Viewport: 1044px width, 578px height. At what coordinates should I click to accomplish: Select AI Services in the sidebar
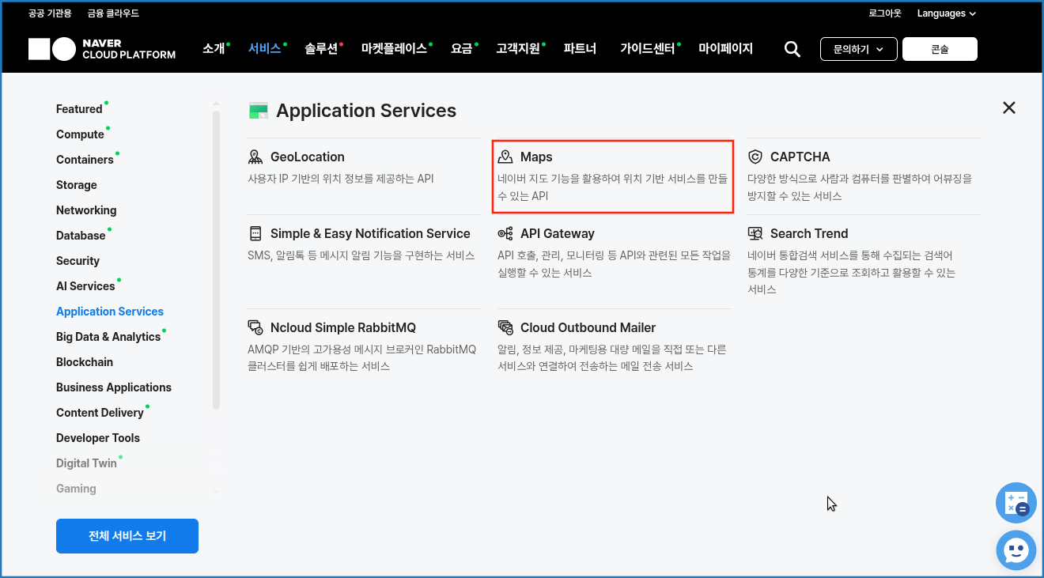tap(85, 286)
